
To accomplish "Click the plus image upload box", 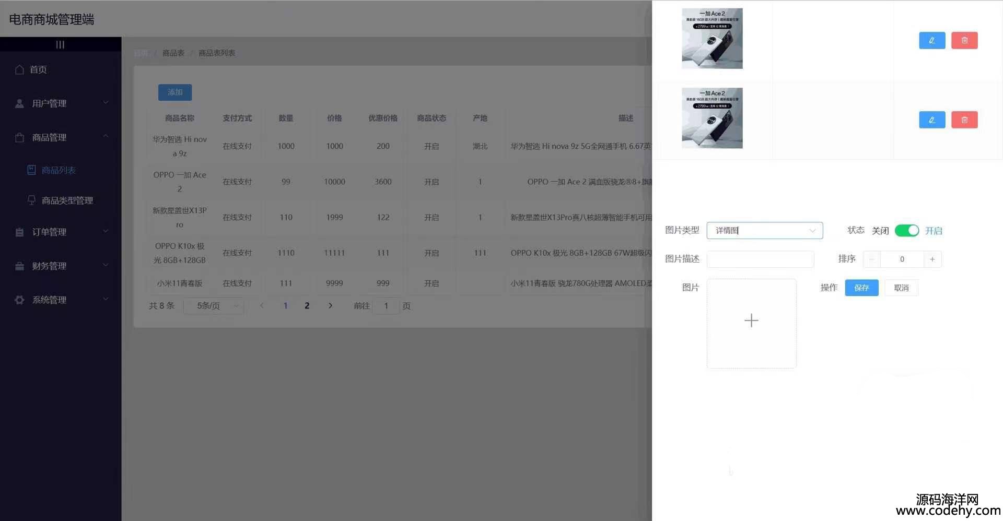I will click(751, 324).
